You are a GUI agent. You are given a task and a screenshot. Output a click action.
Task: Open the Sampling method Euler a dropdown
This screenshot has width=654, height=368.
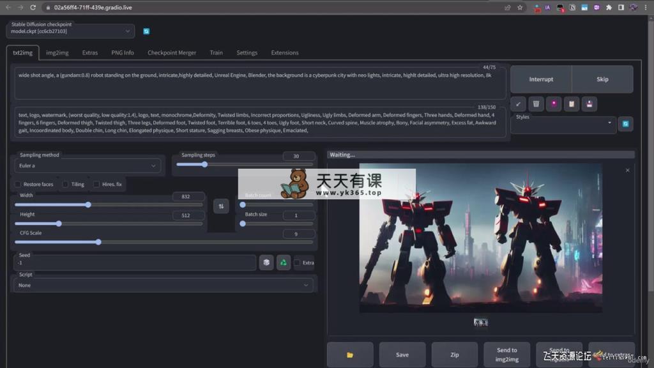click(x=87, y=165)
